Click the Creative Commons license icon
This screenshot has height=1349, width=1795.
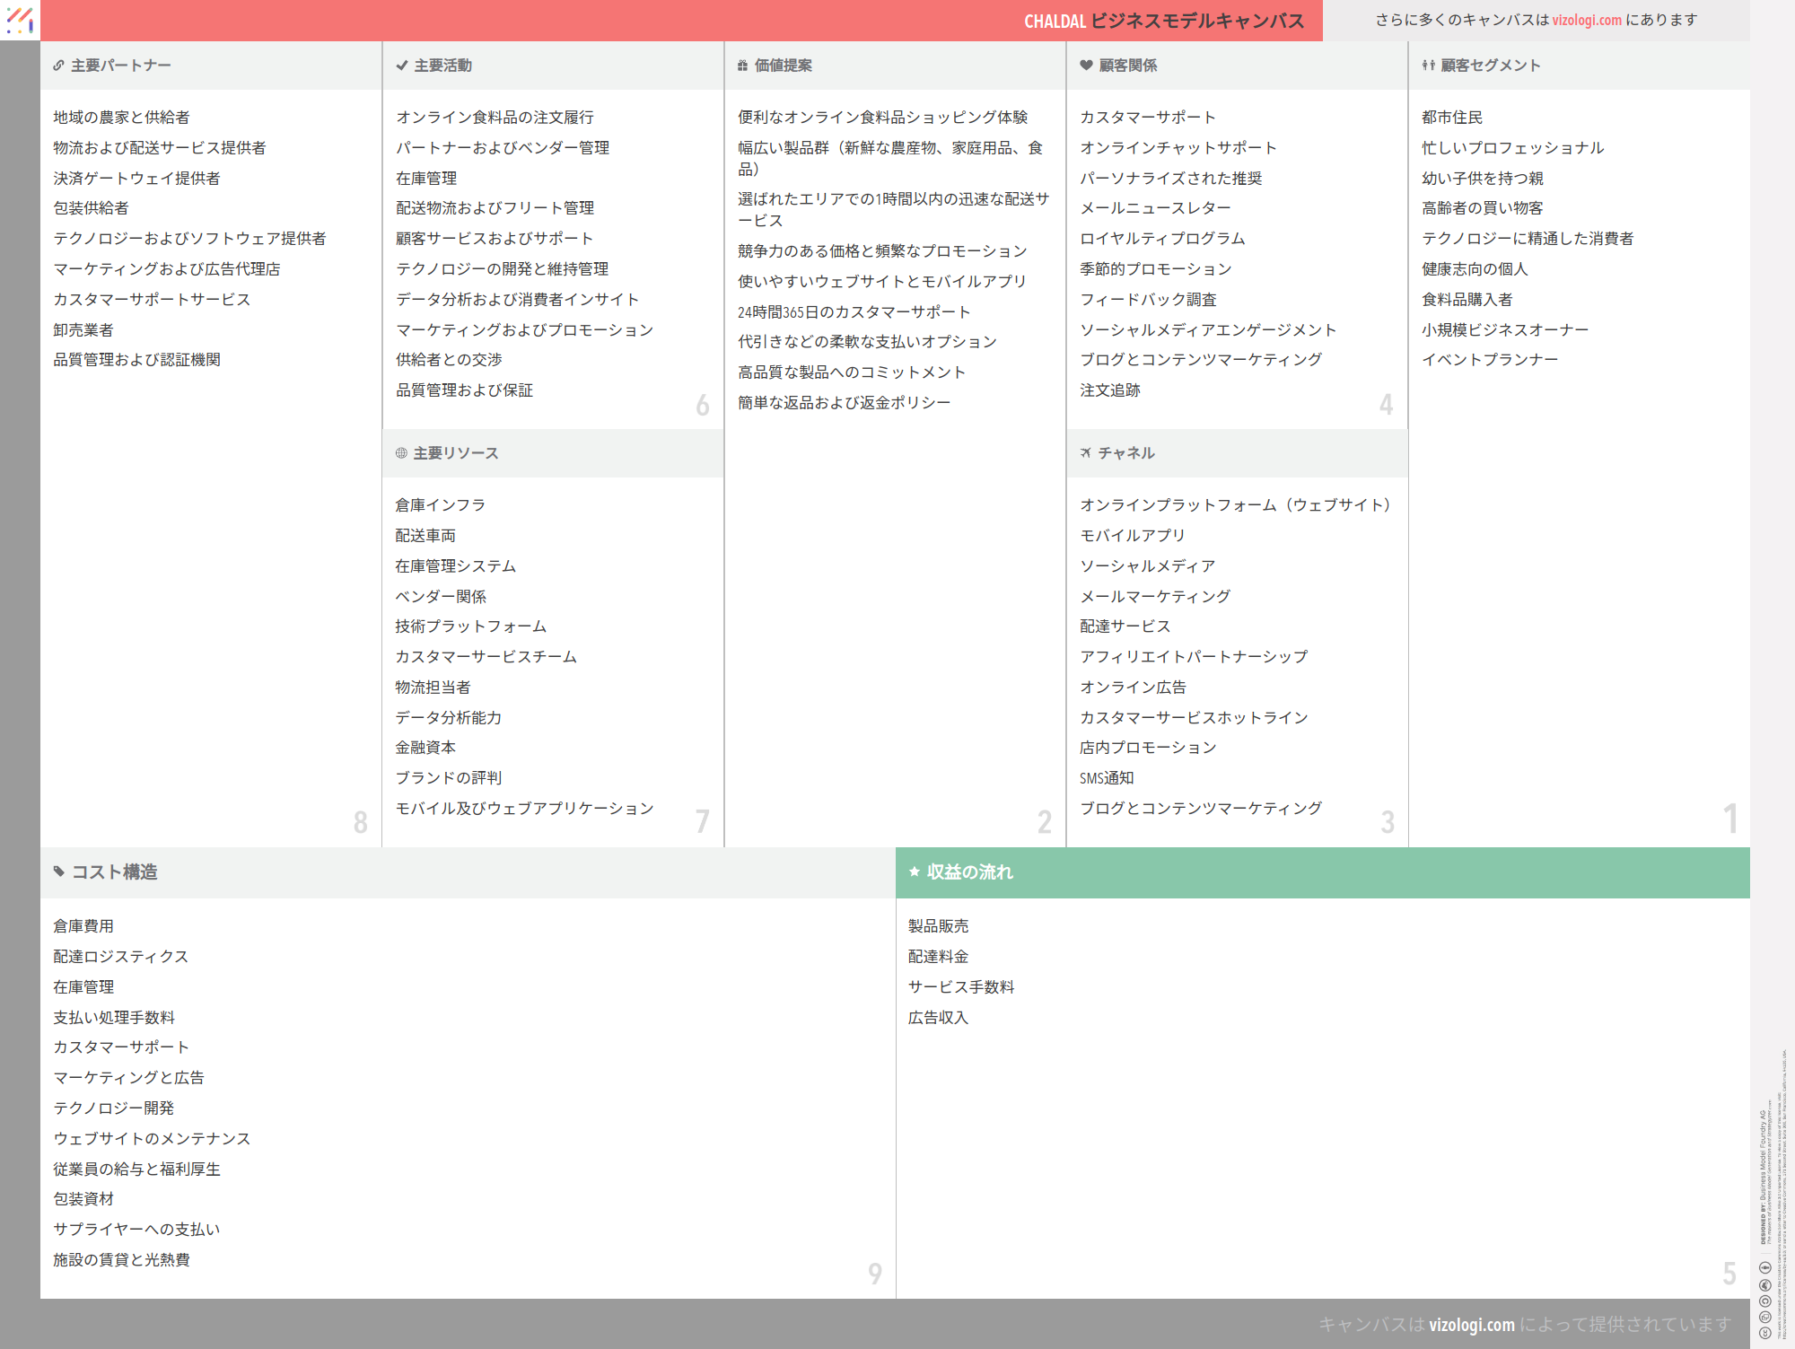coord(1765,1333)
